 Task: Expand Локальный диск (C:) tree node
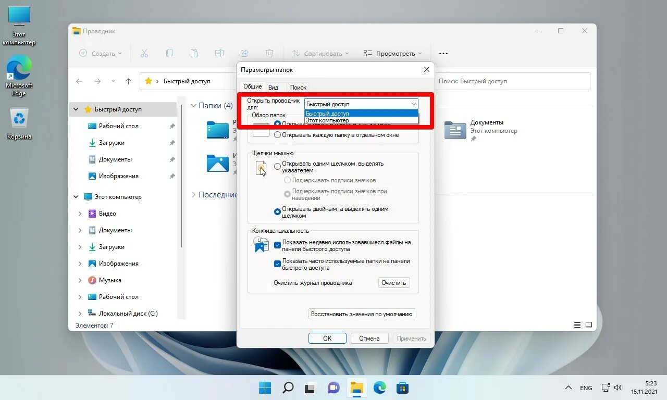pyautogui.click(x=80, y=314)
